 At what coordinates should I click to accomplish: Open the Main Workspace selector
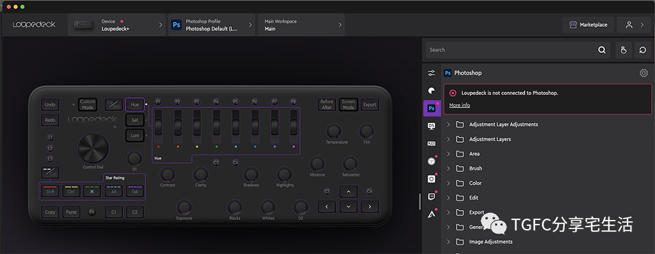coord(301,25)
